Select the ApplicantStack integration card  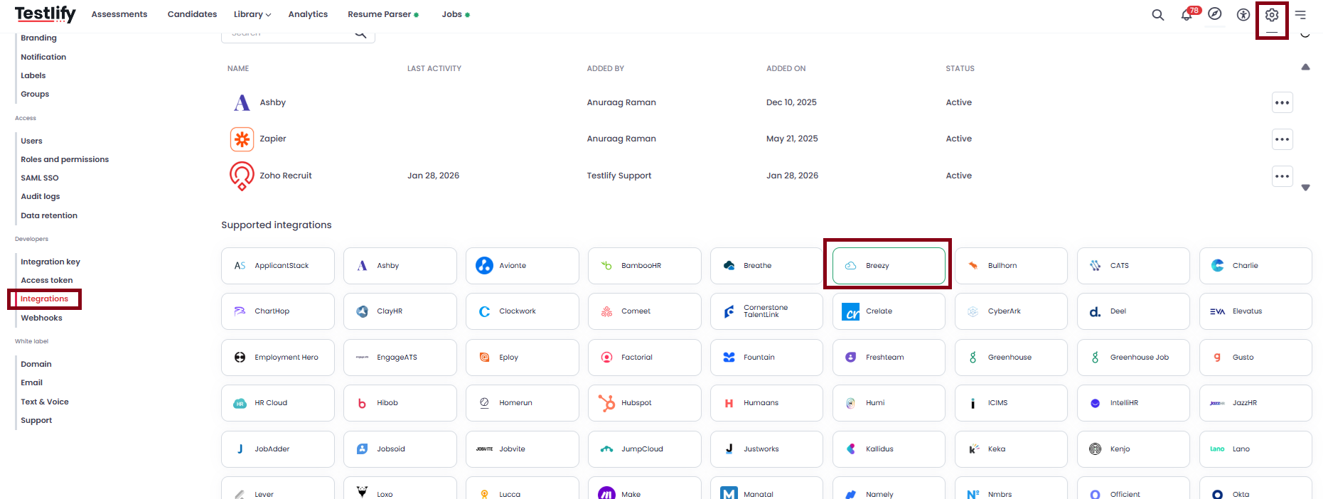(278, 266)
